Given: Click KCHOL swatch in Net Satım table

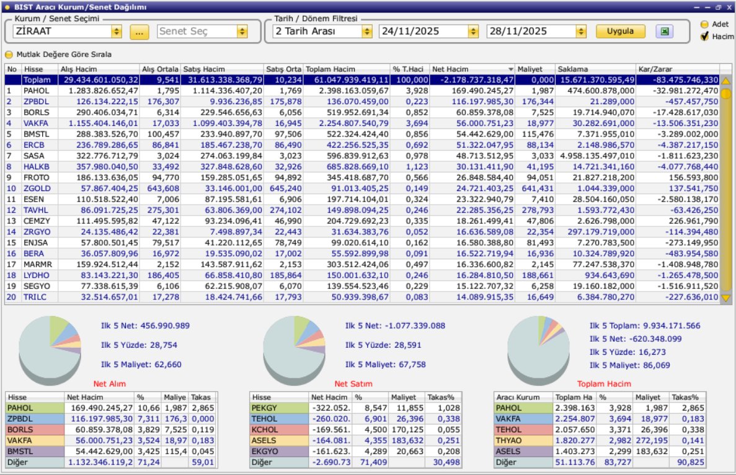Looking at the screenshot, I should point(279,430).
